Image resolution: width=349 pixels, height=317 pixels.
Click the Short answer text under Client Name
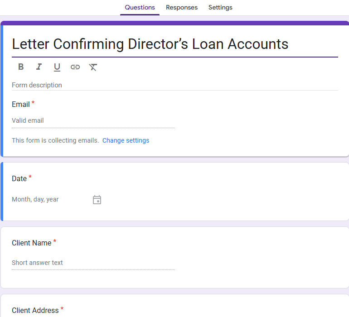click(93, 263)
